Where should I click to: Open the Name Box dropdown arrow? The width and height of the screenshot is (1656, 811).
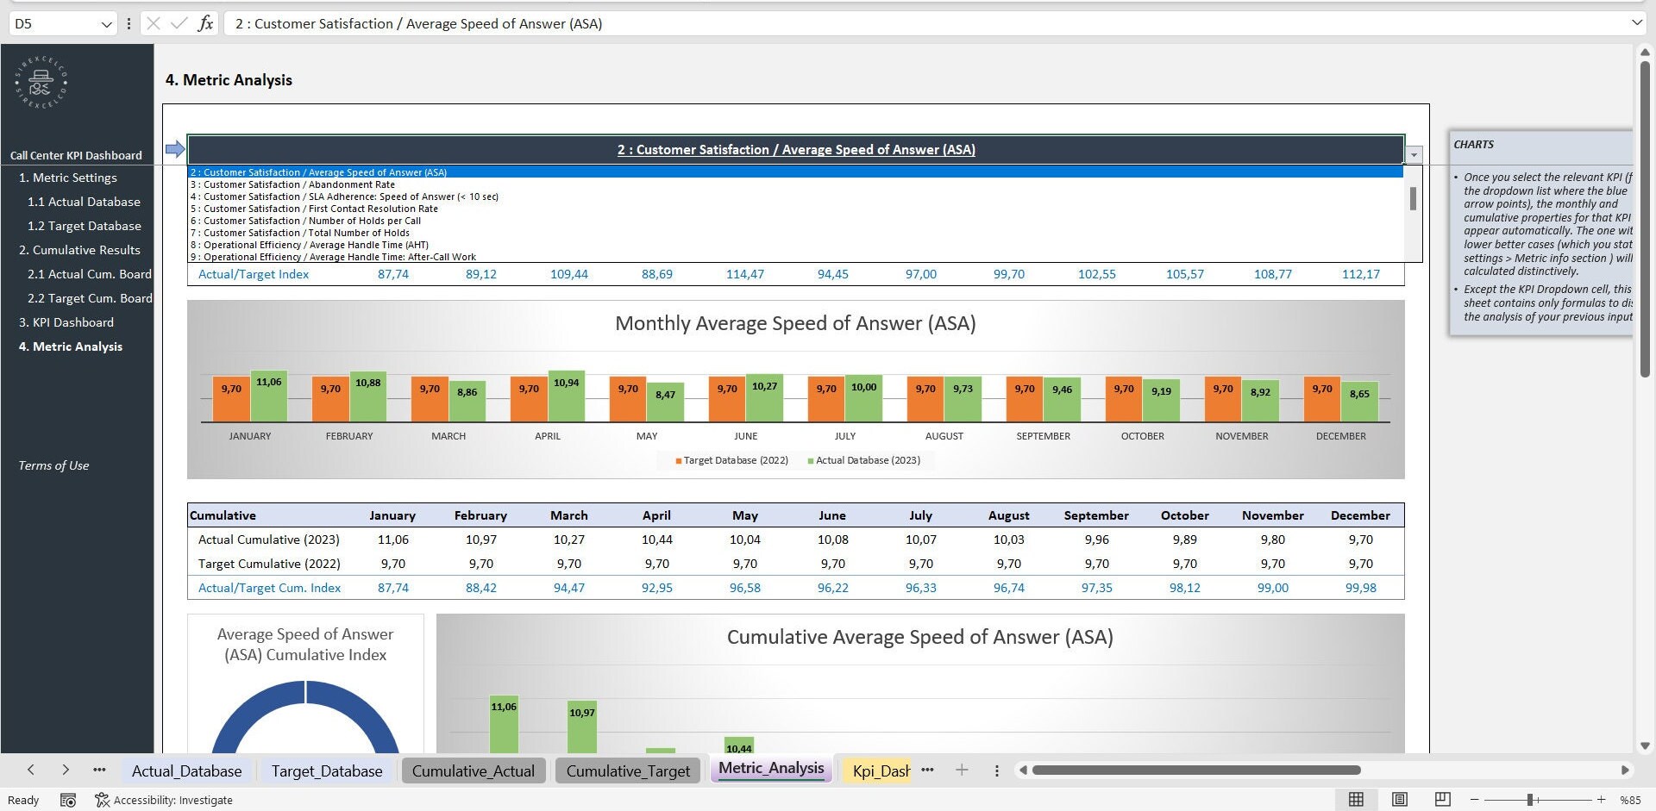[x=106, y=23]
